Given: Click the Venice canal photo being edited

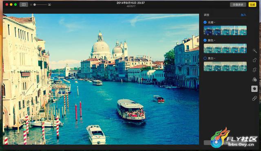Looking at the screenshot, I should pyautogui.click(x=101, y=79).
